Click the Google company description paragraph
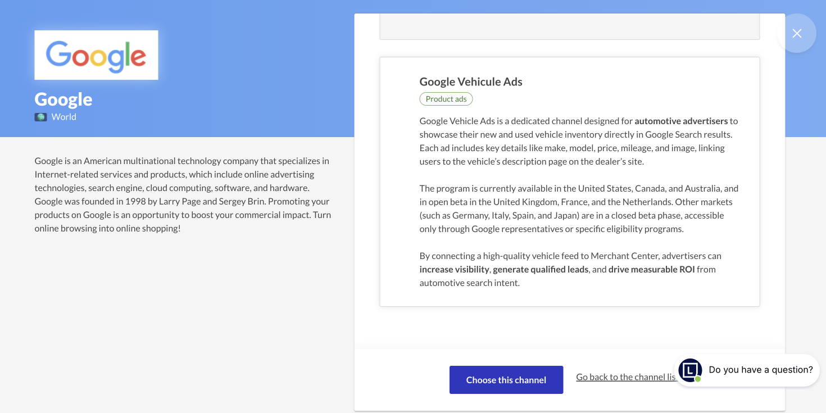 (183, 194)
